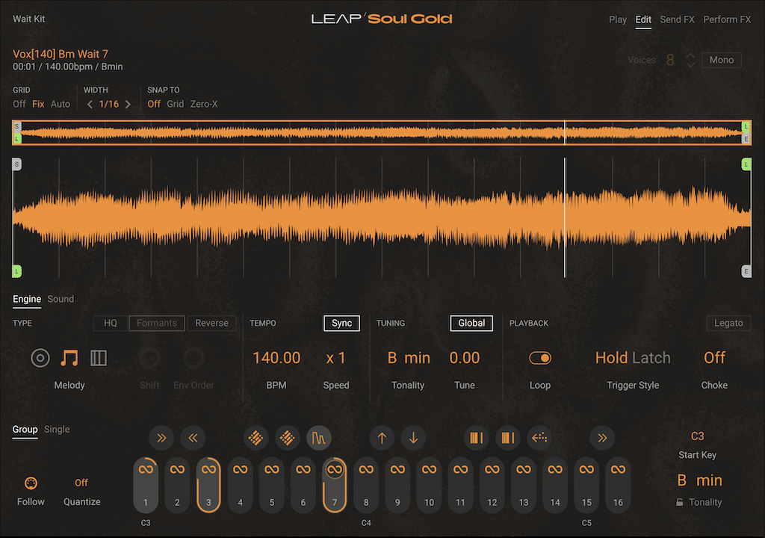
Task: Set Snap To Grid
Action: (175, 104)
